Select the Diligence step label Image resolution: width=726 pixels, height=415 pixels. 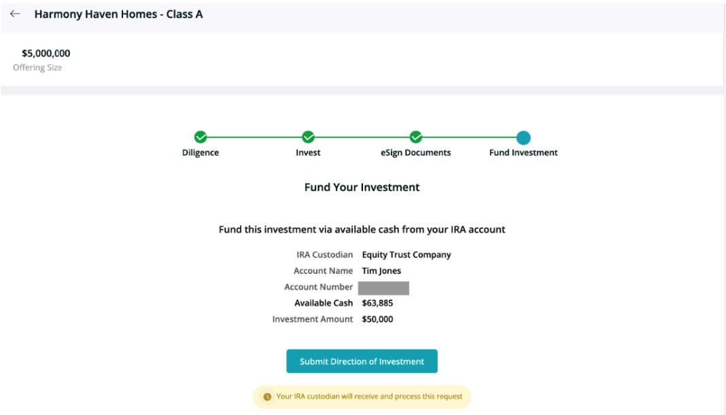200,152
